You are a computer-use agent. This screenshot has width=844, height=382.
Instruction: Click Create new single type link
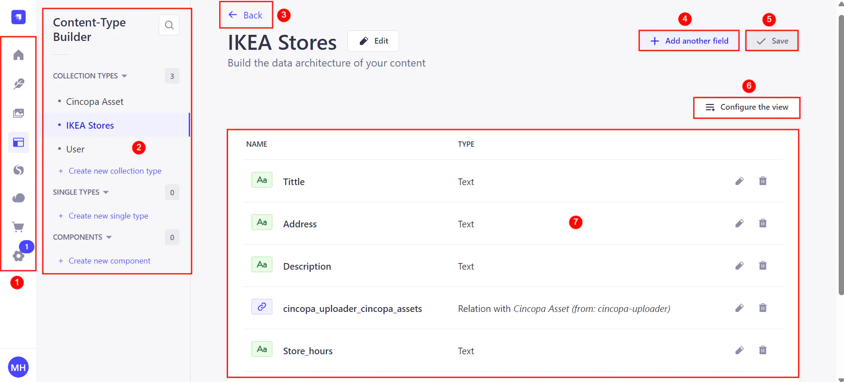point(104,216)
